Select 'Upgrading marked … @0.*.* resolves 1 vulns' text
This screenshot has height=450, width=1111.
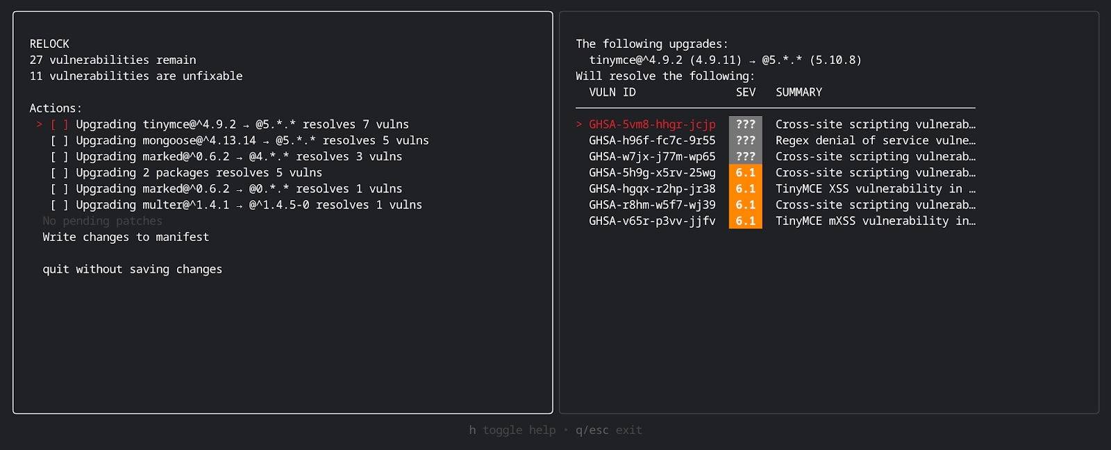pos(239,188)
